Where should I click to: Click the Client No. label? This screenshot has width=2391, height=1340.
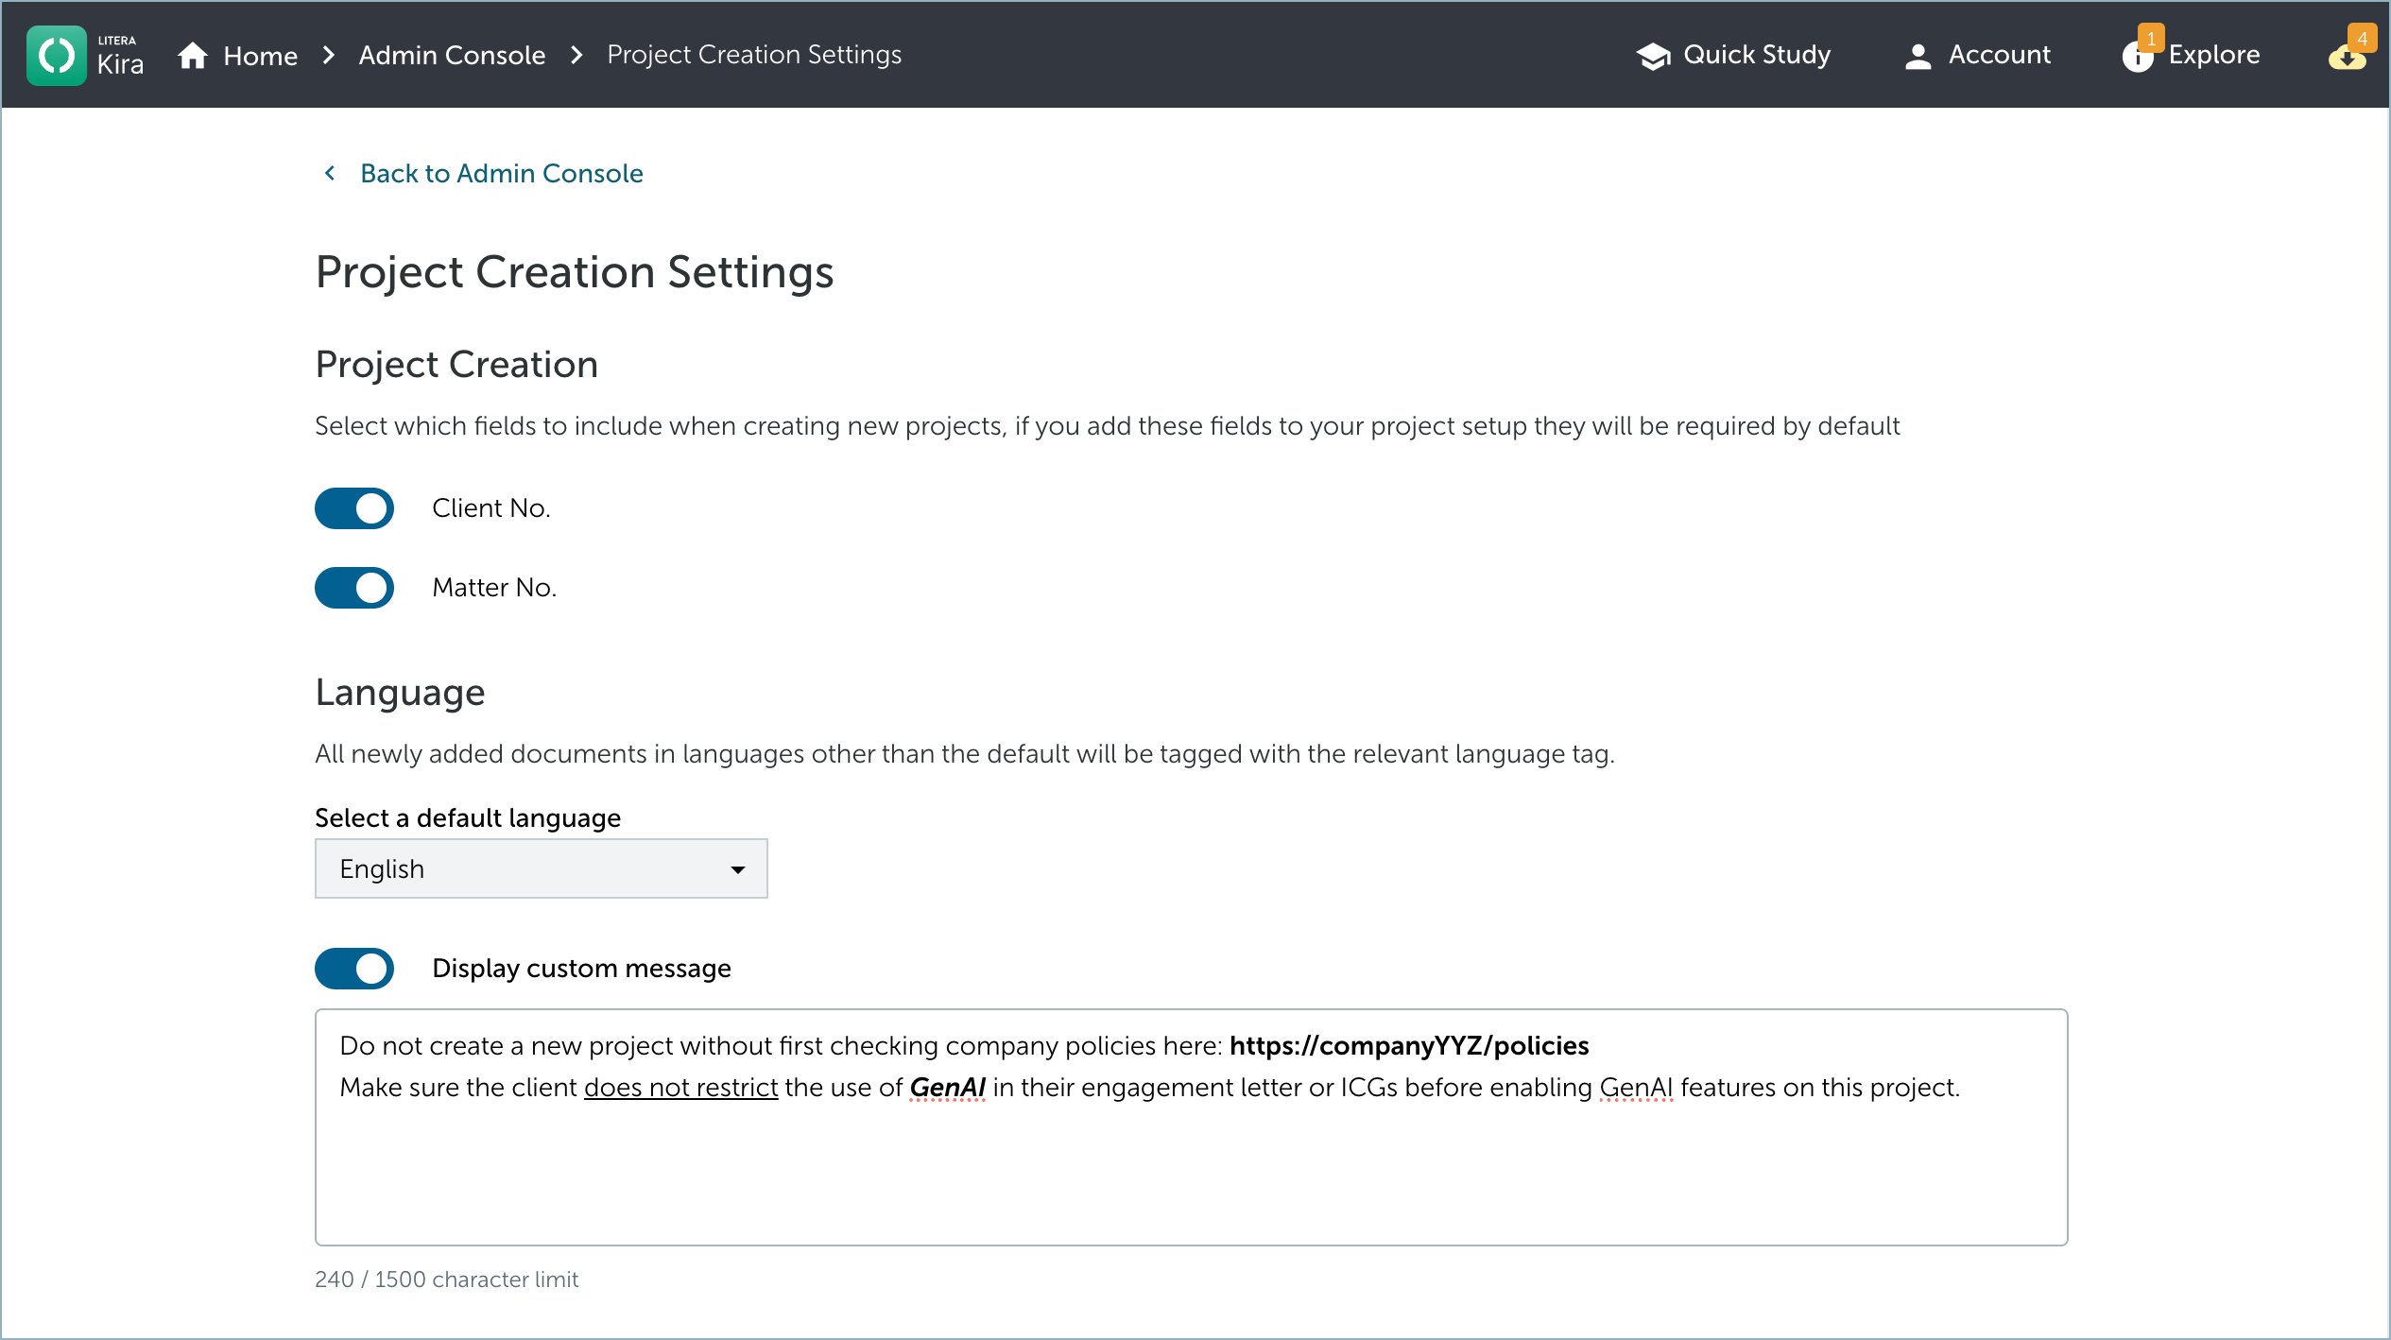coord(491,508)
